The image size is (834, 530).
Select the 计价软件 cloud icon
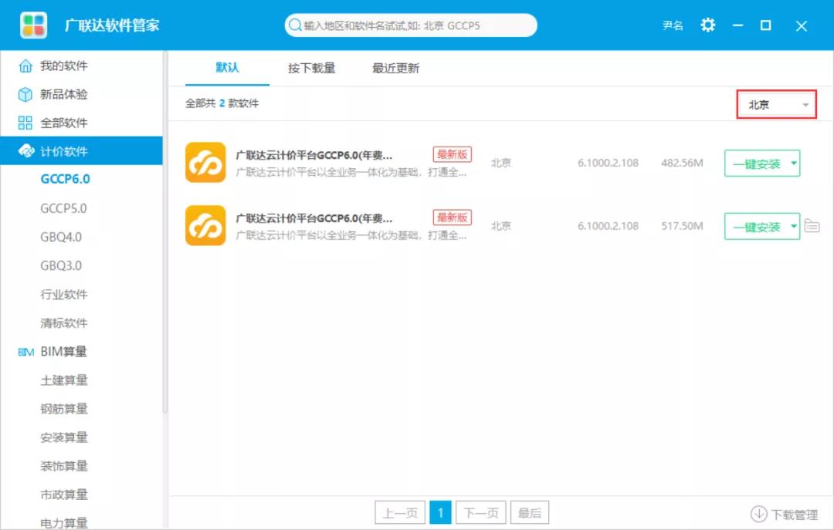25,152
